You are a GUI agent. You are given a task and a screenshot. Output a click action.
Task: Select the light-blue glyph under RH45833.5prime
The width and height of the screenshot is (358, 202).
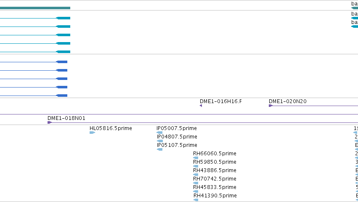(196, 191)
